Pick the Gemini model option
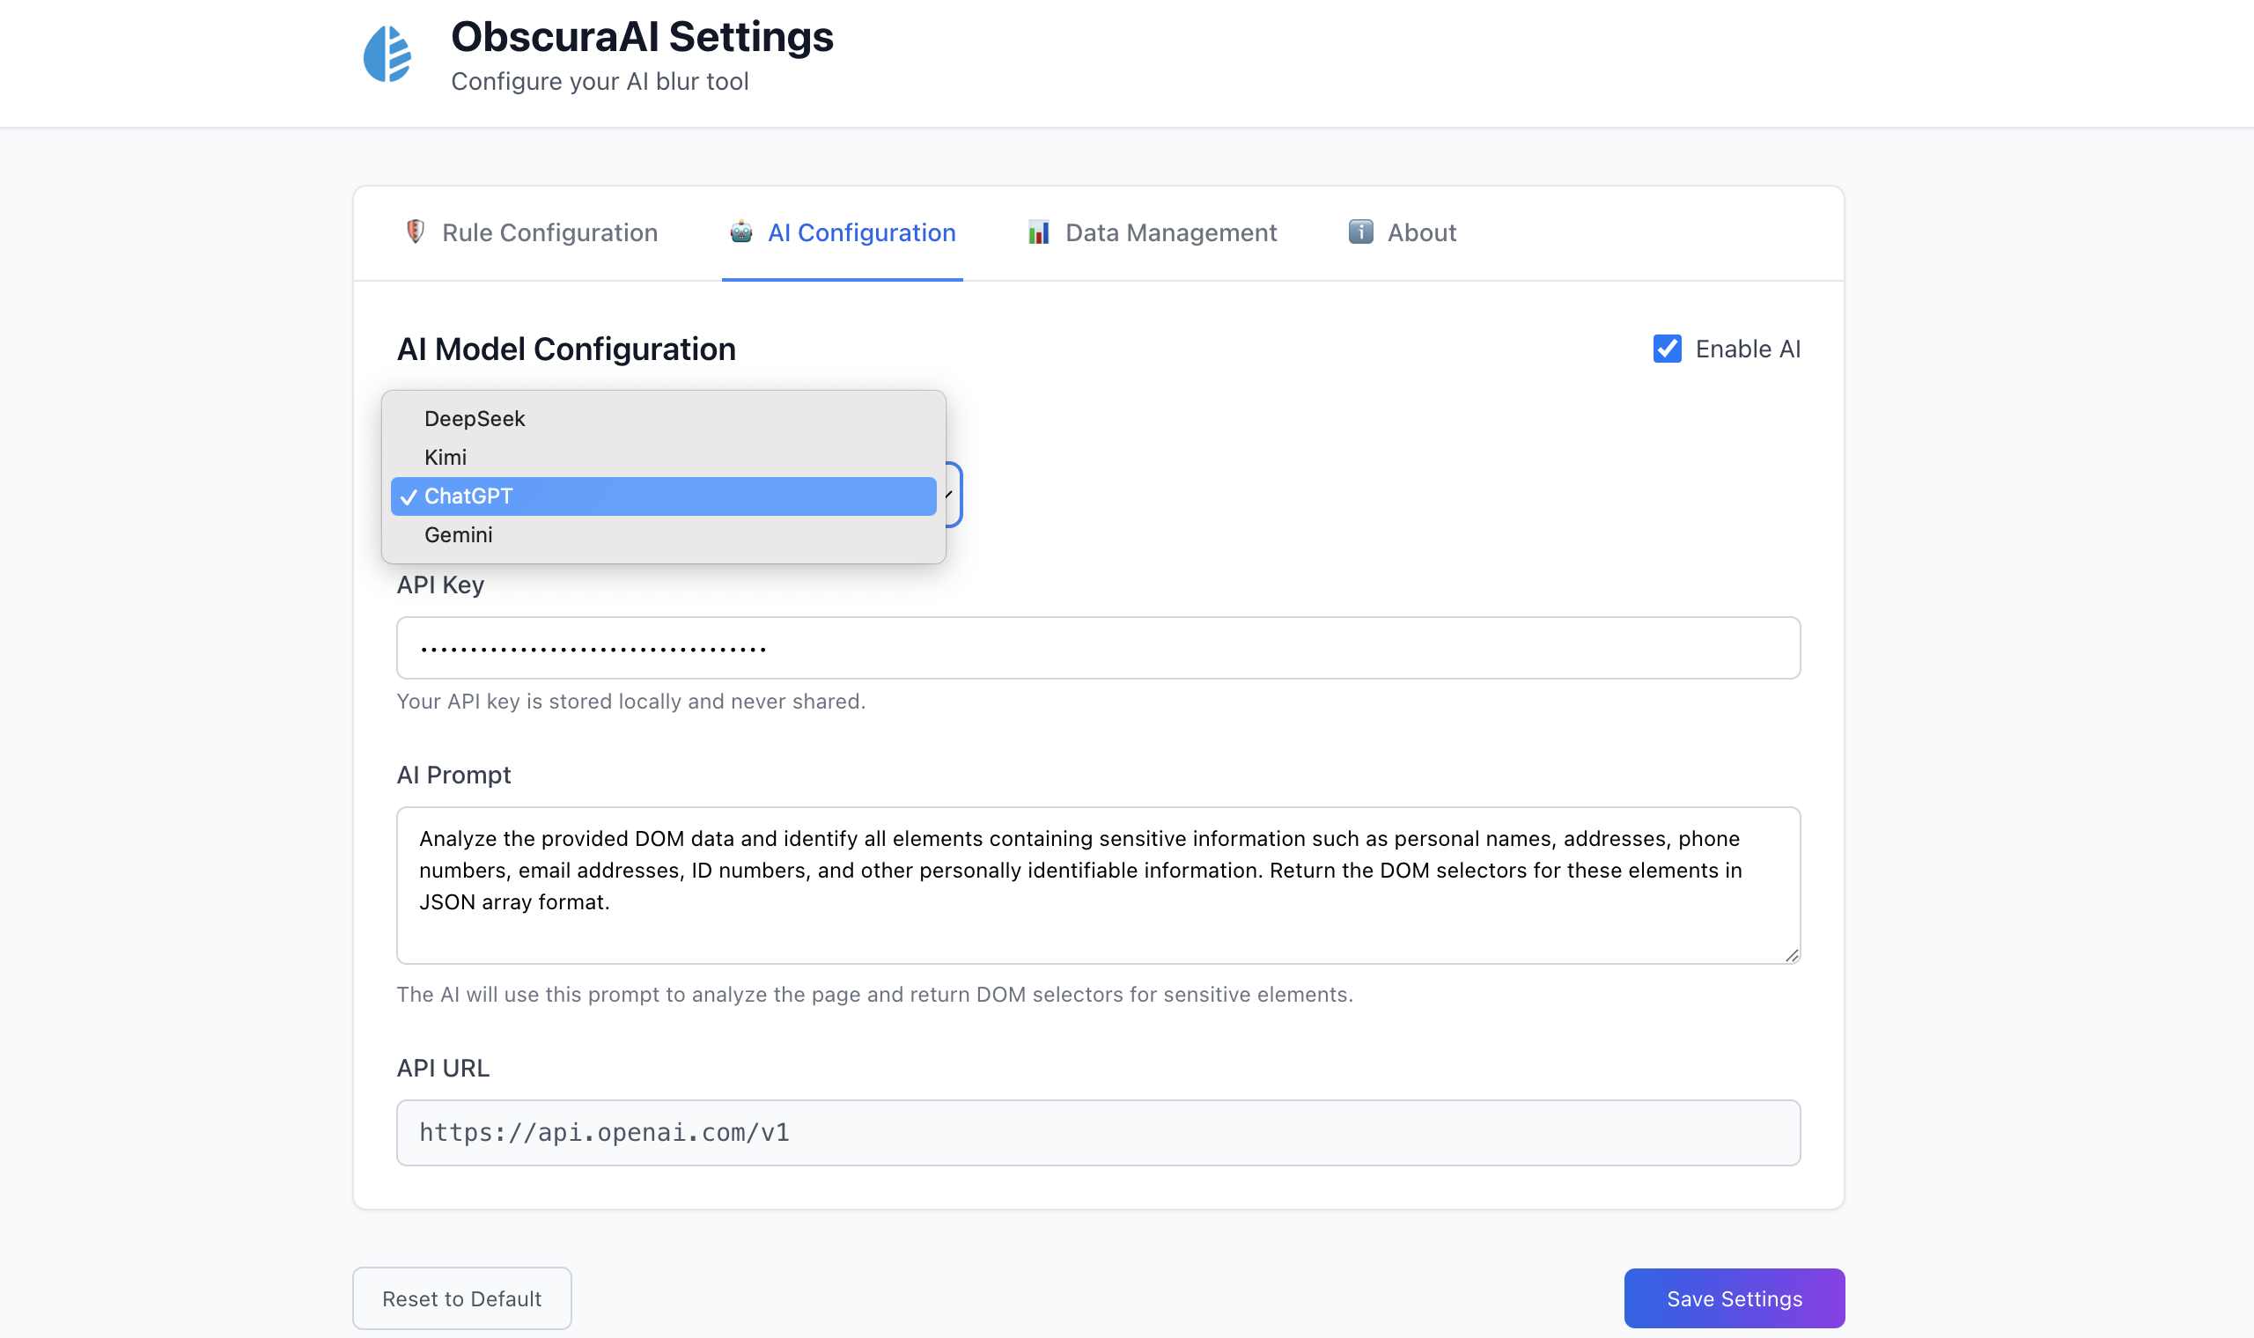This screenshot has height=1338, width=2254. click(459, 534)
